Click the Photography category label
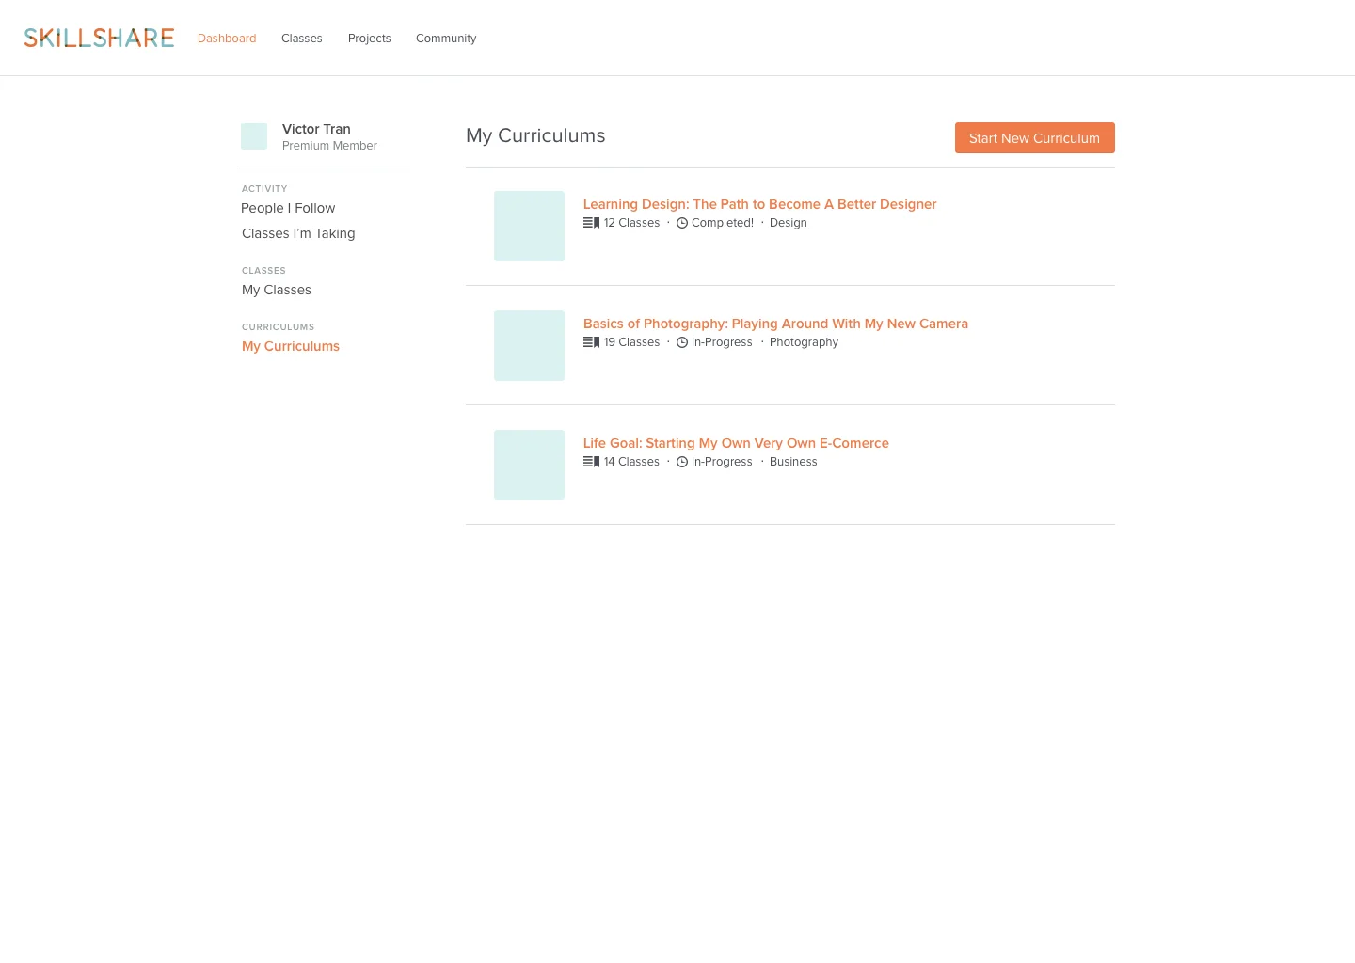 point(804,342)
